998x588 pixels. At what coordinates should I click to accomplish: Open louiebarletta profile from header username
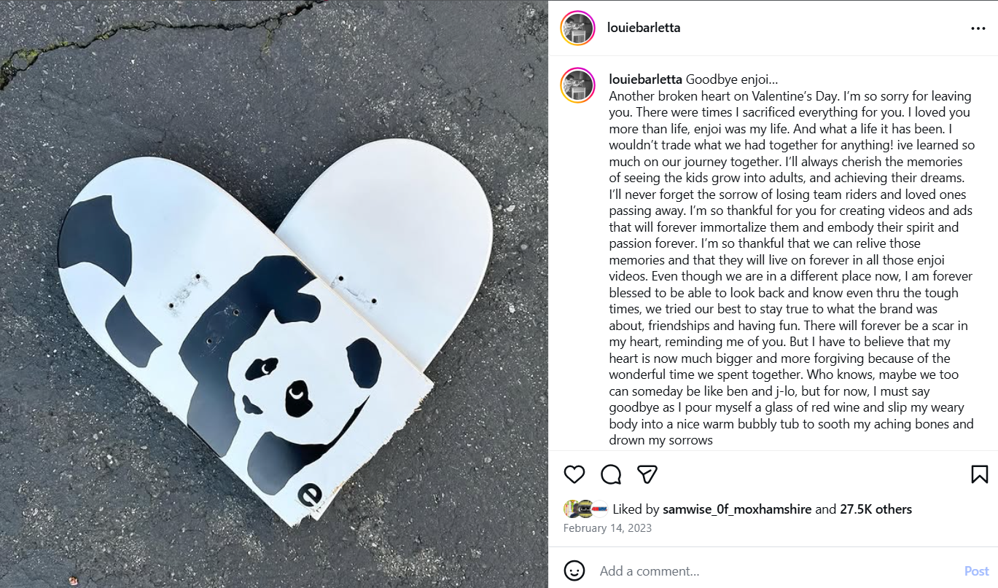coord(644,28)
